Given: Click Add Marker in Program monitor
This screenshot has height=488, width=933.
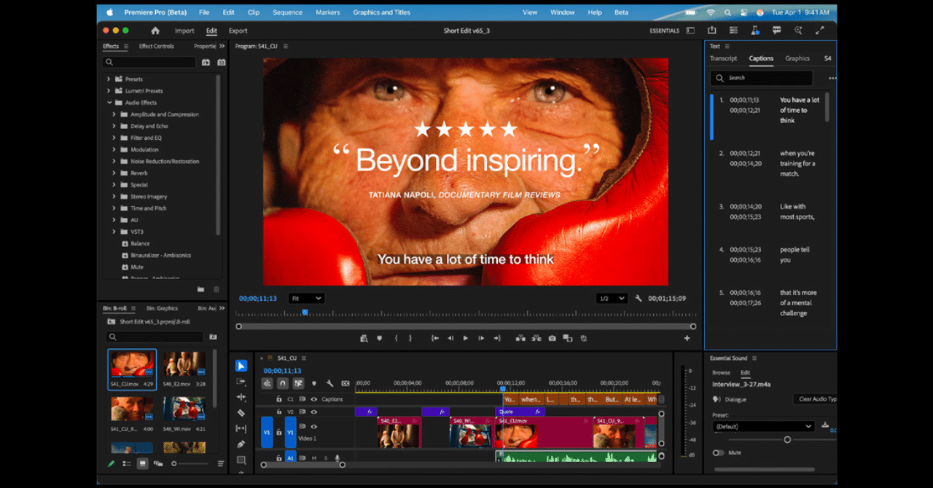Looking at the screenshot, I should [379, 338].
